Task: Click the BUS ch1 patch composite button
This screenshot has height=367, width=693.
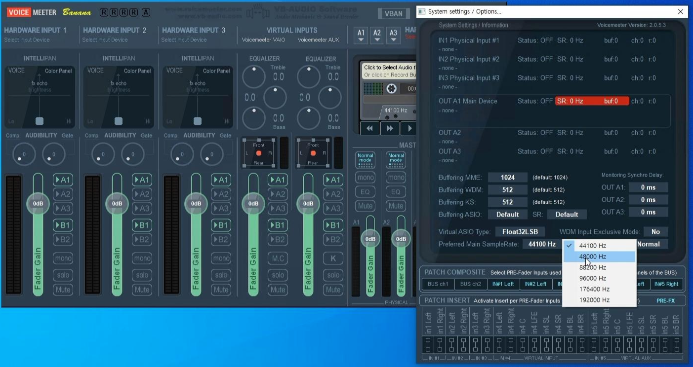Action: (438, 284)
